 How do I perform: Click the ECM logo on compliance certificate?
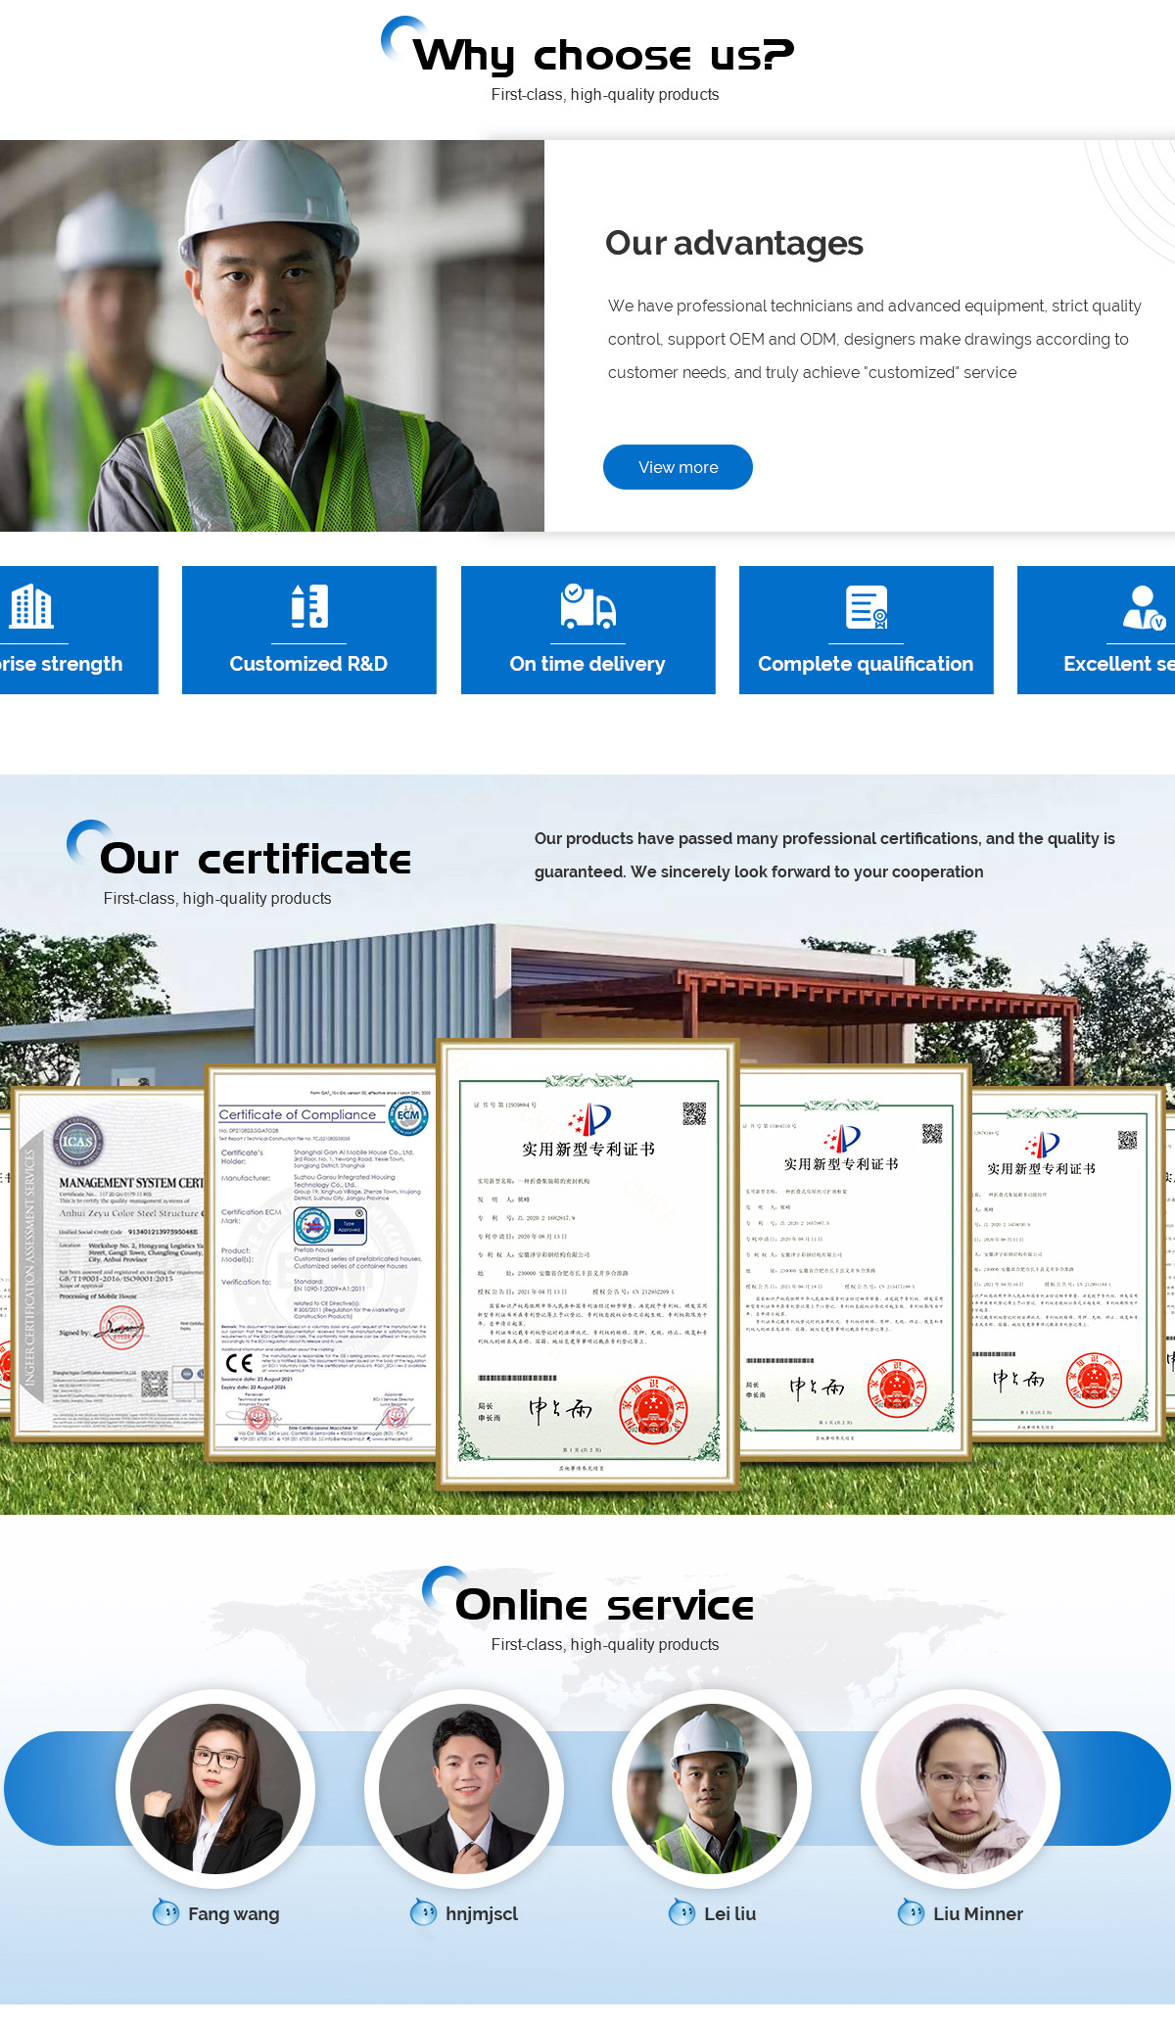click(x=408, y=1114)
